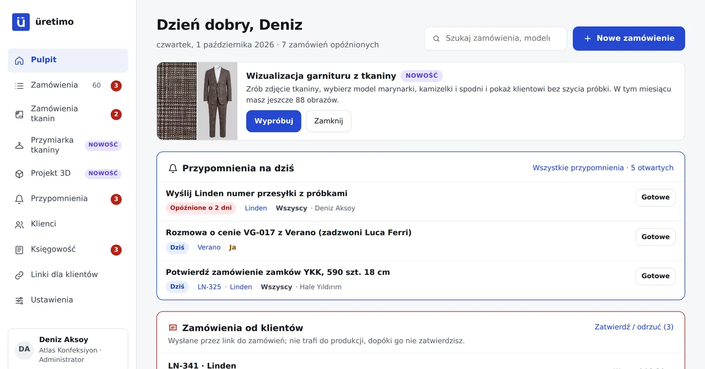This screenshot has width=705, height=369.
Task: Click the Pulpit home icon
Action: tap(19, 60)
